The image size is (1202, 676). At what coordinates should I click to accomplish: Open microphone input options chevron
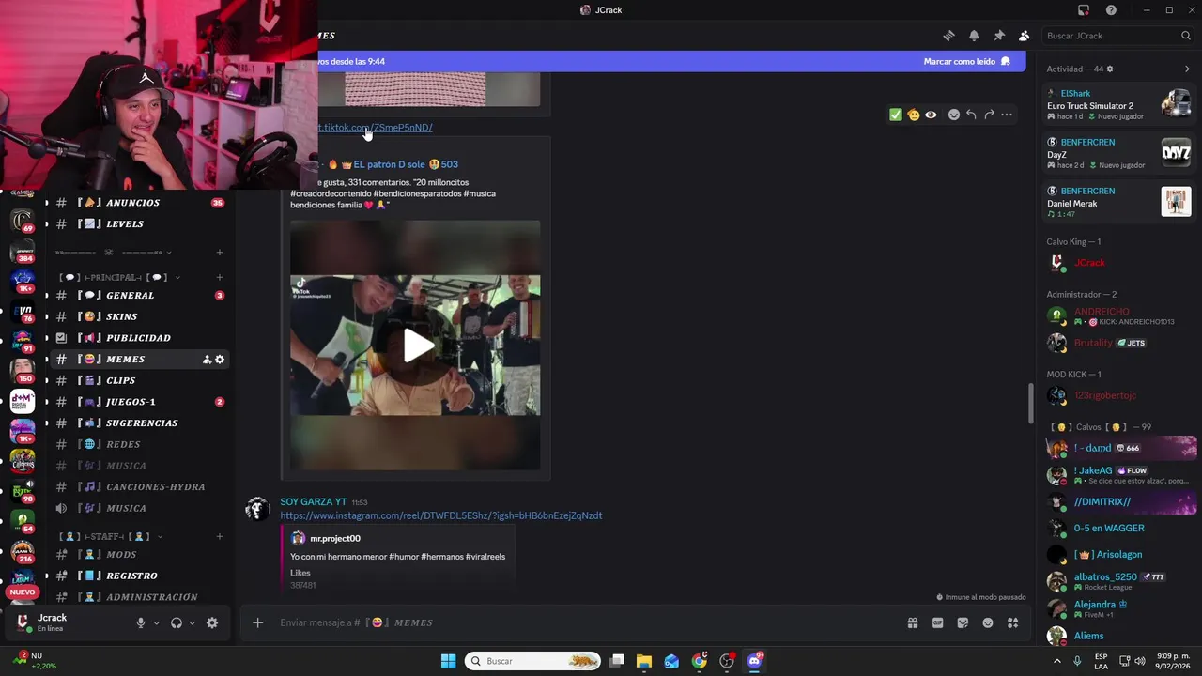click(156, 622)
